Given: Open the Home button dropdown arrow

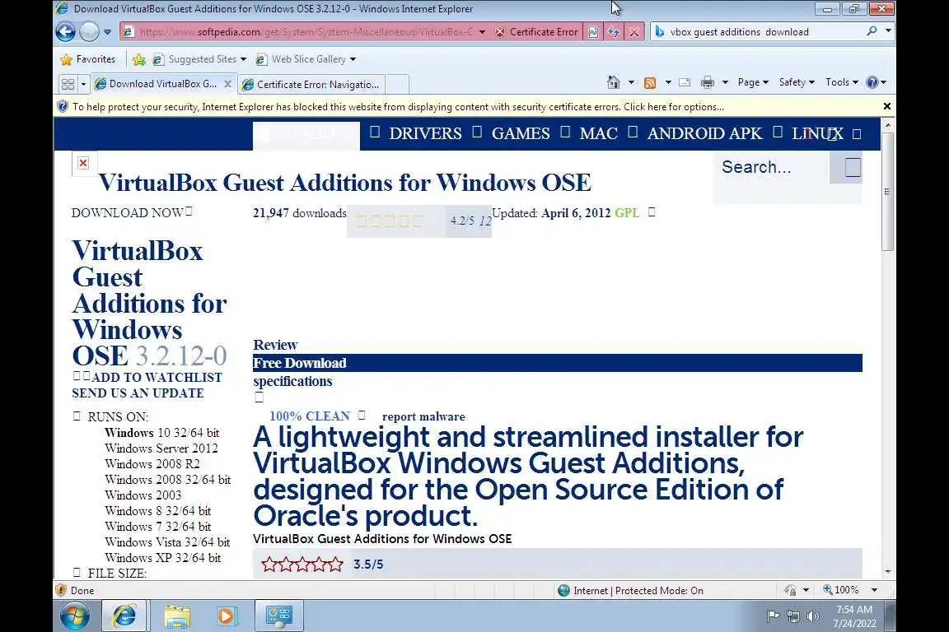Looking at the screenshot, I should coord(631,82).
